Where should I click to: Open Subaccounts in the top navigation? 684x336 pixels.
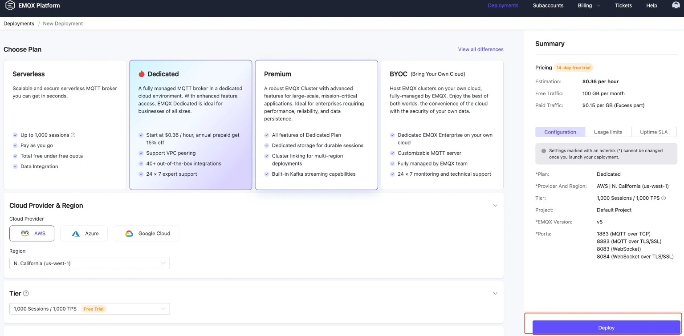[548, 6]
